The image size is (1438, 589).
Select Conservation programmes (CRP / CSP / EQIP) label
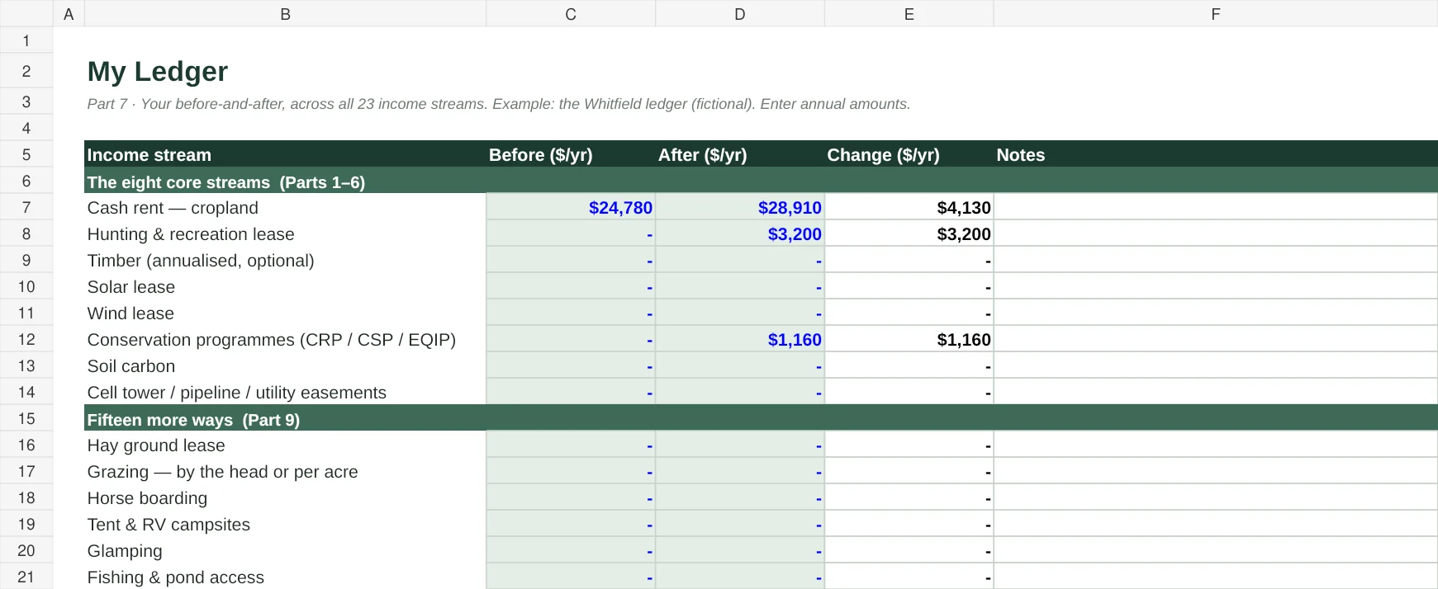pos(272,340)
